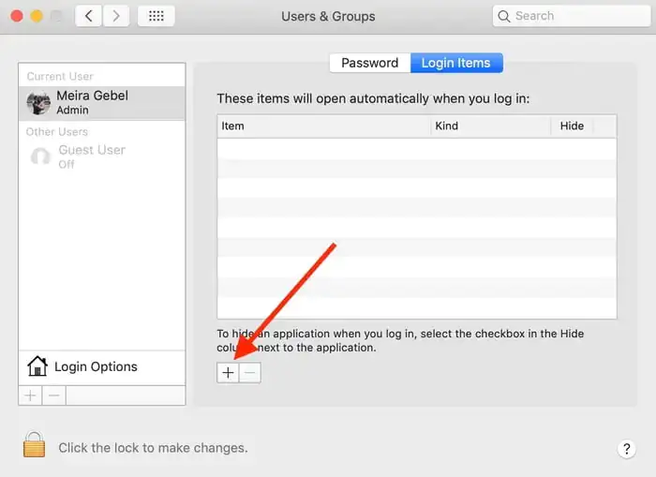Go back with the left chevron
Viewport: 656px width, 477px height.
click(89, 16)
